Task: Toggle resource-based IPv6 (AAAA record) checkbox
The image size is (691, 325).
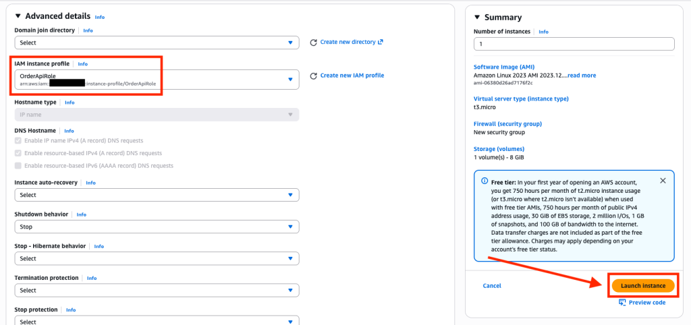Action: (18, 166)
